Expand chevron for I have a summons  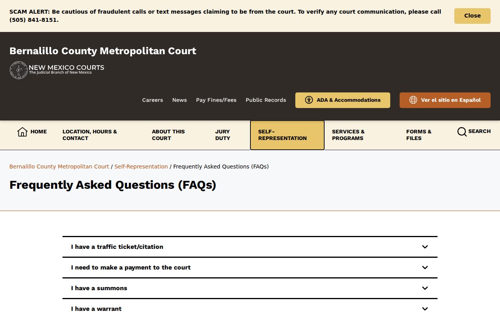click(425, 288)
